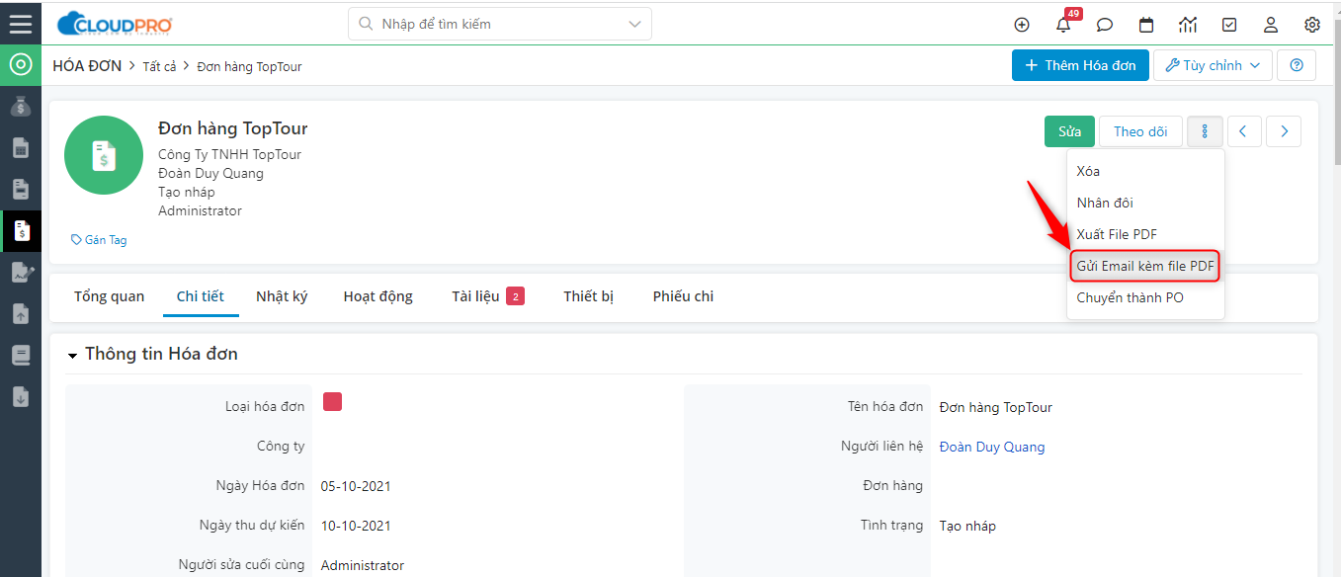Viewport: 1341px width, 577px height.
Task: Click the quick create plus circle icon
Action: 1022,25
